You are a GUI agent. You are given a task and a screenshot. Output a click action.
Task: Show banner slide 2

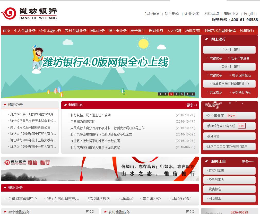tap(166, 94)
